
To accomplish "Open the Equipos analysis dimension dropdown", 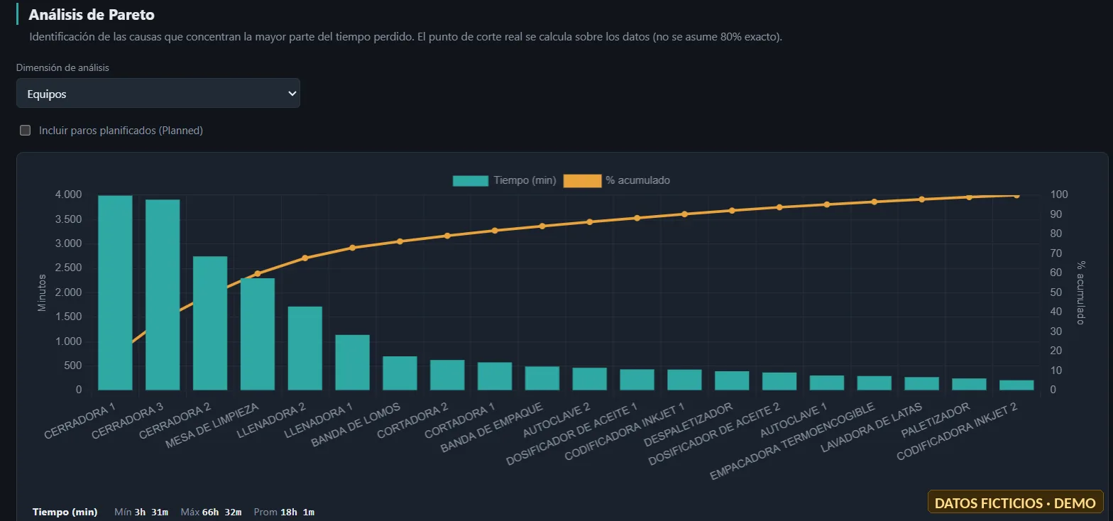I will click(x=158, y=93).
